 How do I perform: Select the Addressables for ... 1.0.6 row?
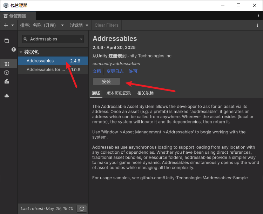(53, 69)
